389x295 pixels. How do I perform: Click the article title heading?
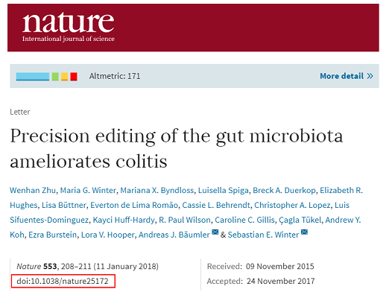pyautogui.click(x=177, y=148)
